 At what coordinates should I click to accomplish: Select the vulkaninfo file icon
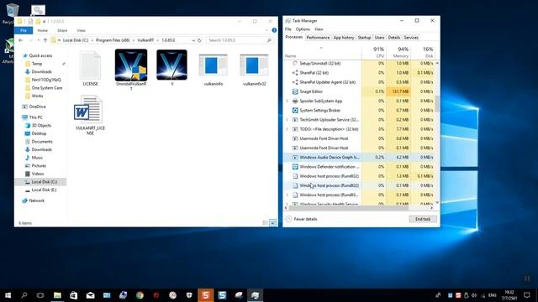213,65
